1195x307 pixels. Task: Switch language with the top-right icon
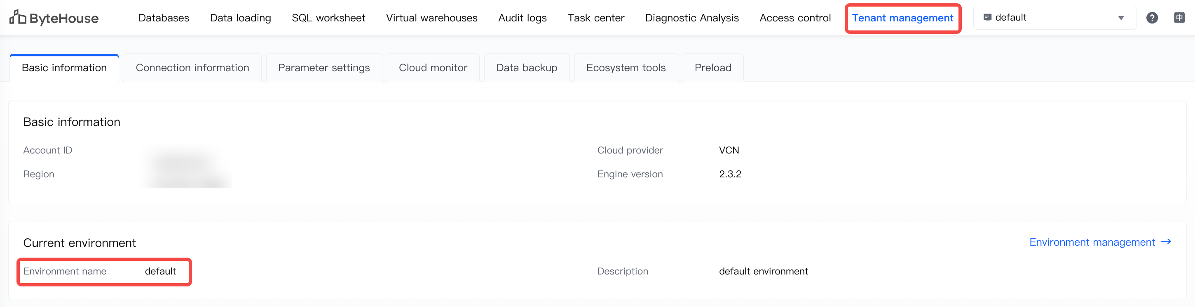pyautogui.click(x=1179, y=18)
